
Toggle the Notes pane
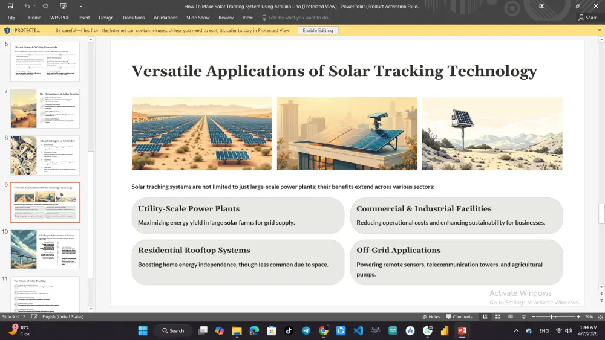coord(431,317)
